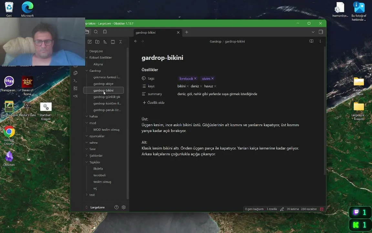Open the search pane in Obsidian
The image size is (372, 233).
[96, 32]
